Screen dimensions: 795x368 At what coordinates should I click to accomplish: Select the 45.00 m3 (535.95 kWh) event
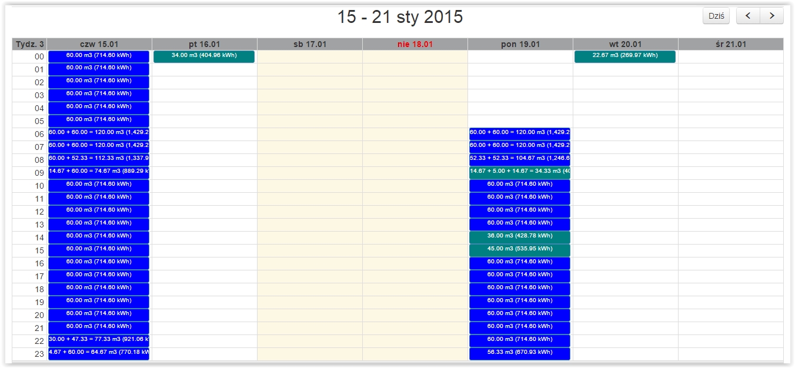[x=520, y=250]
